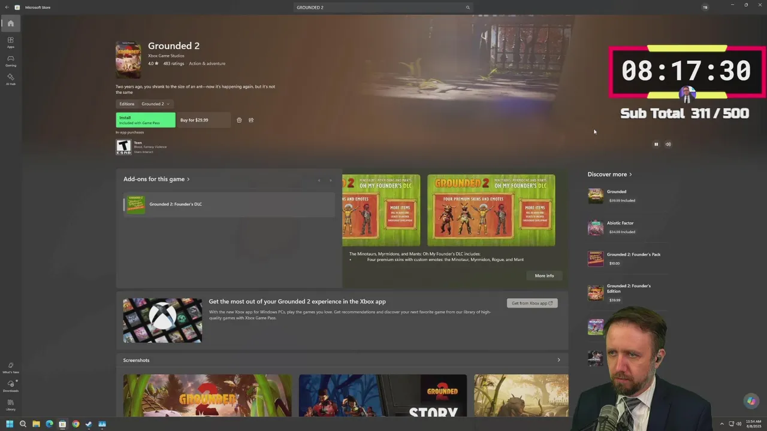767x431 pixels.
Task: Click the 4.0 star rating text
Action: pyautogui.click(x=153, y=63)
